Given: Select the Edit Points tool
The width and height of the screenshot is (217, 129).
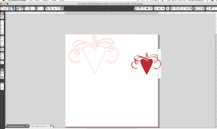Looking at the screenshot, I should (x=2, y=17).
